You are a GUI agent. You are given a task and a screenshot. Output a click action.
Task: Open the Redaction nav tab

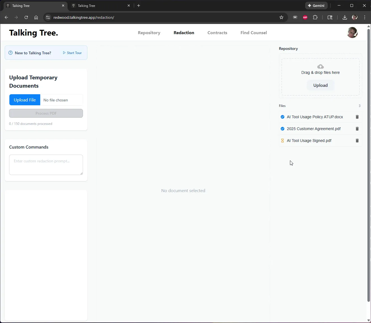[184, 33]
